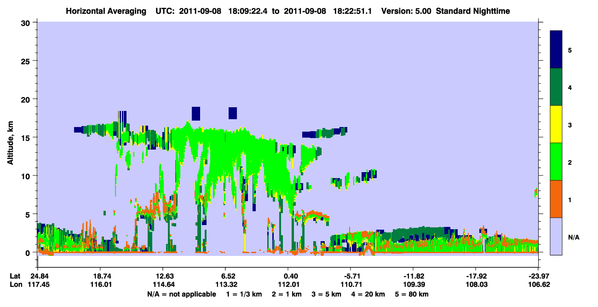
Task: Click longitude value 106.62
Action: tap(538, 284)
